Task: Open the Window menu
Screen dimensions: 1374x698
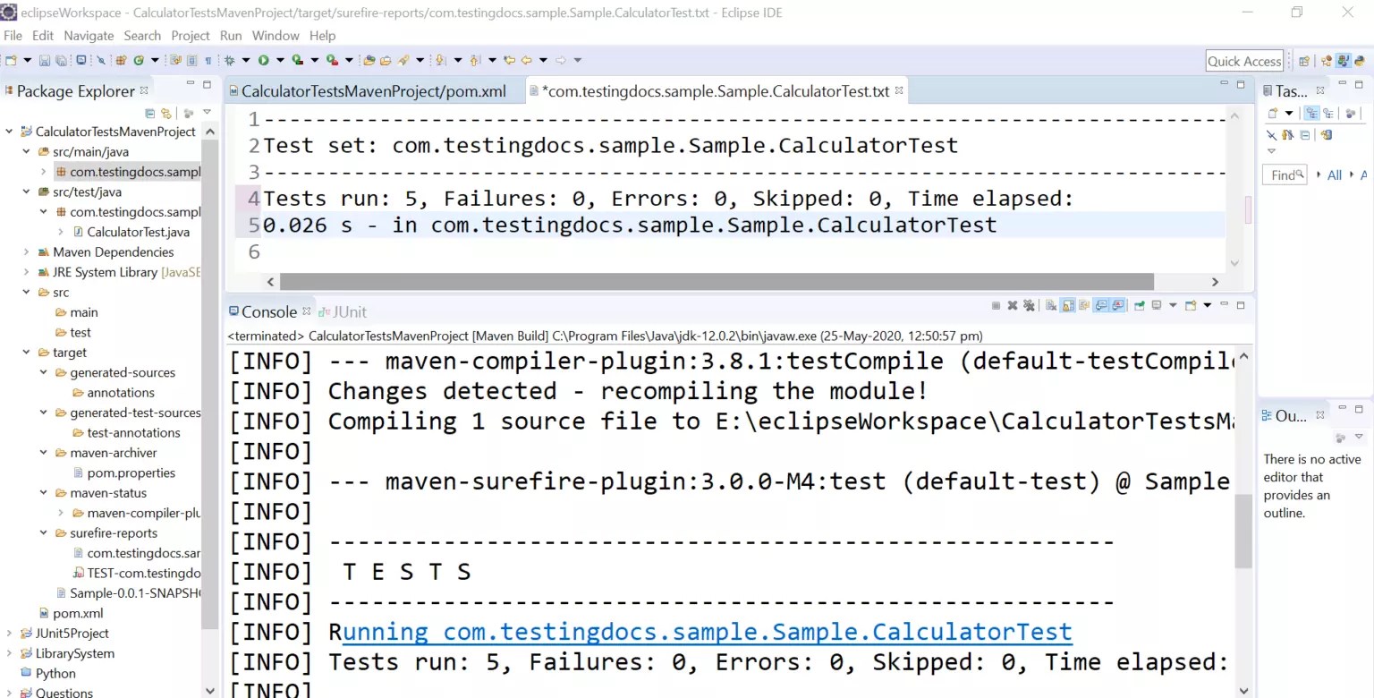Action: [x=276, y=36]
